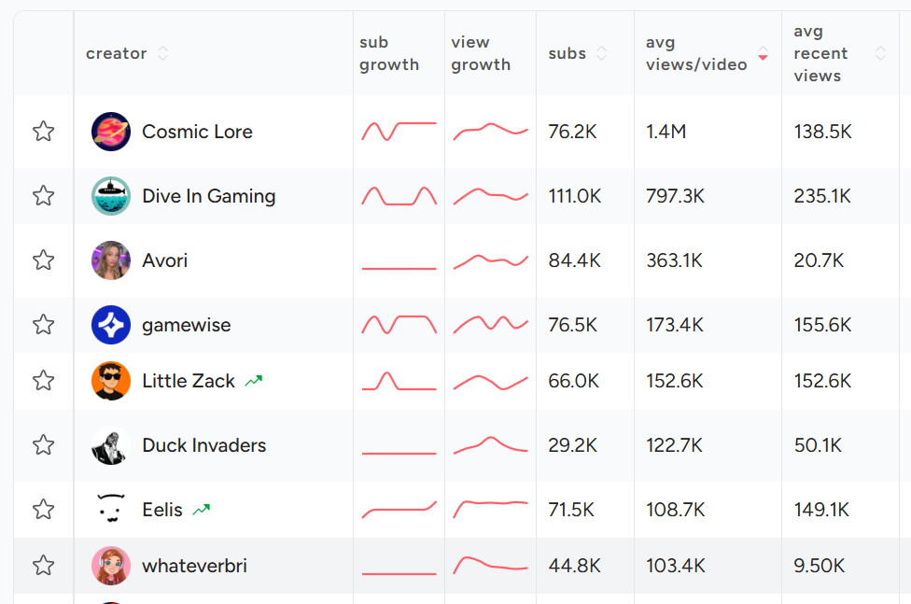This screenshot has width=911, height=604.
Task: Sort by subs using the sort arrows
Action: (602, 53)
